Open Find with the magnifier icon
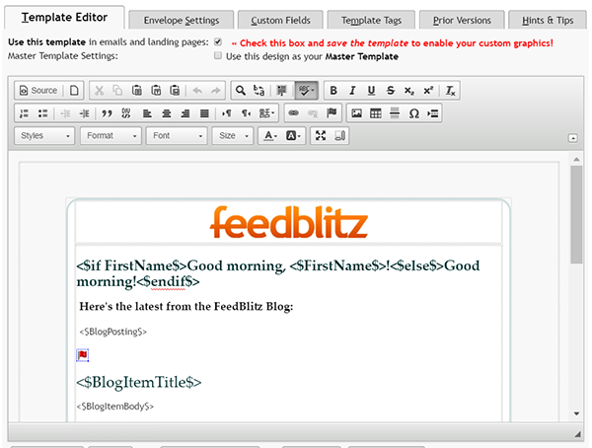This screenshot has width=592, height=448. [x=241, y=91]
